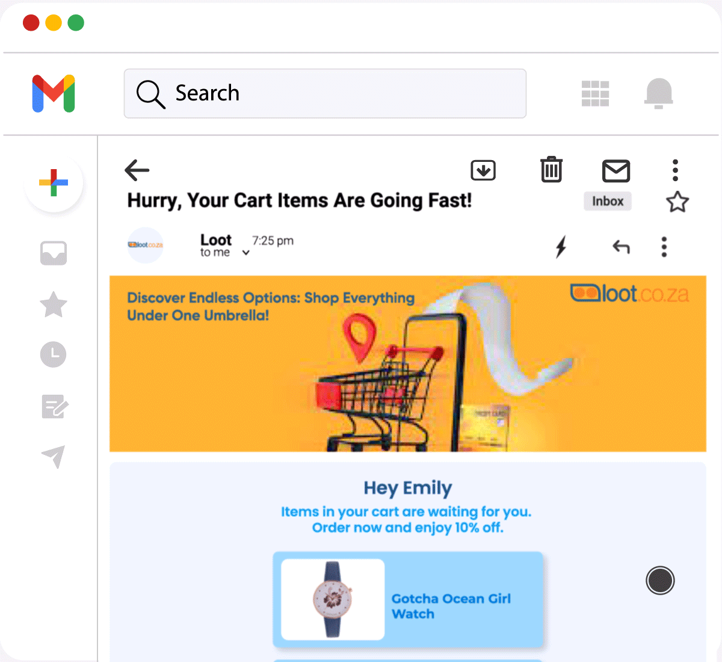
Task: Open Sent from the sidebar
Action: tap(54, 457)
